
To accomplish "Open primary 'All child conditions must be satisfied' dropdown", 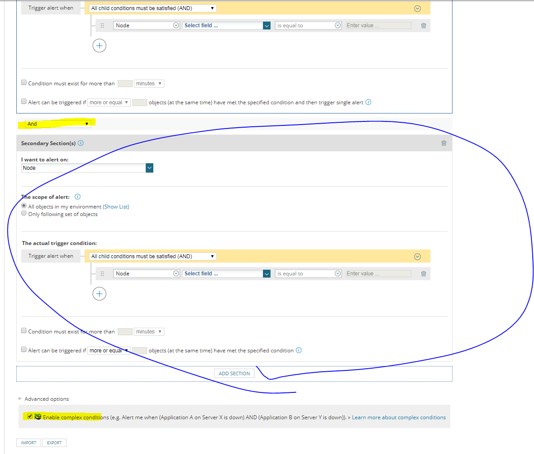I will pyautogui.click(x=153, y=8).
